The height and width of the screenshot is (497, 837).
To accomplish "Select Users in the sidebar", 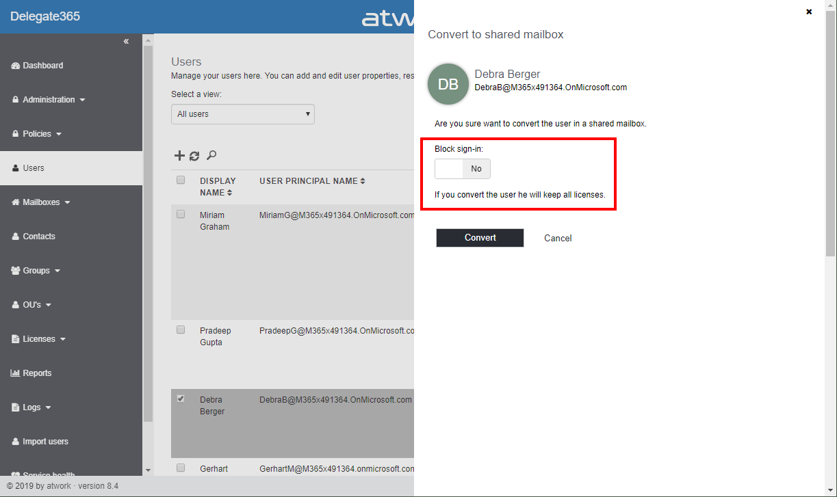I will [x=71, y=168].
